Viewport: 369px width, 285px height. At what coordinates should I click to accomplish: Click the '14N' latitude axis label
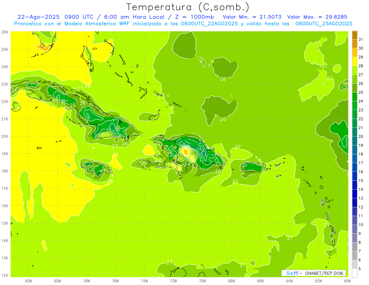pos(5,240)
